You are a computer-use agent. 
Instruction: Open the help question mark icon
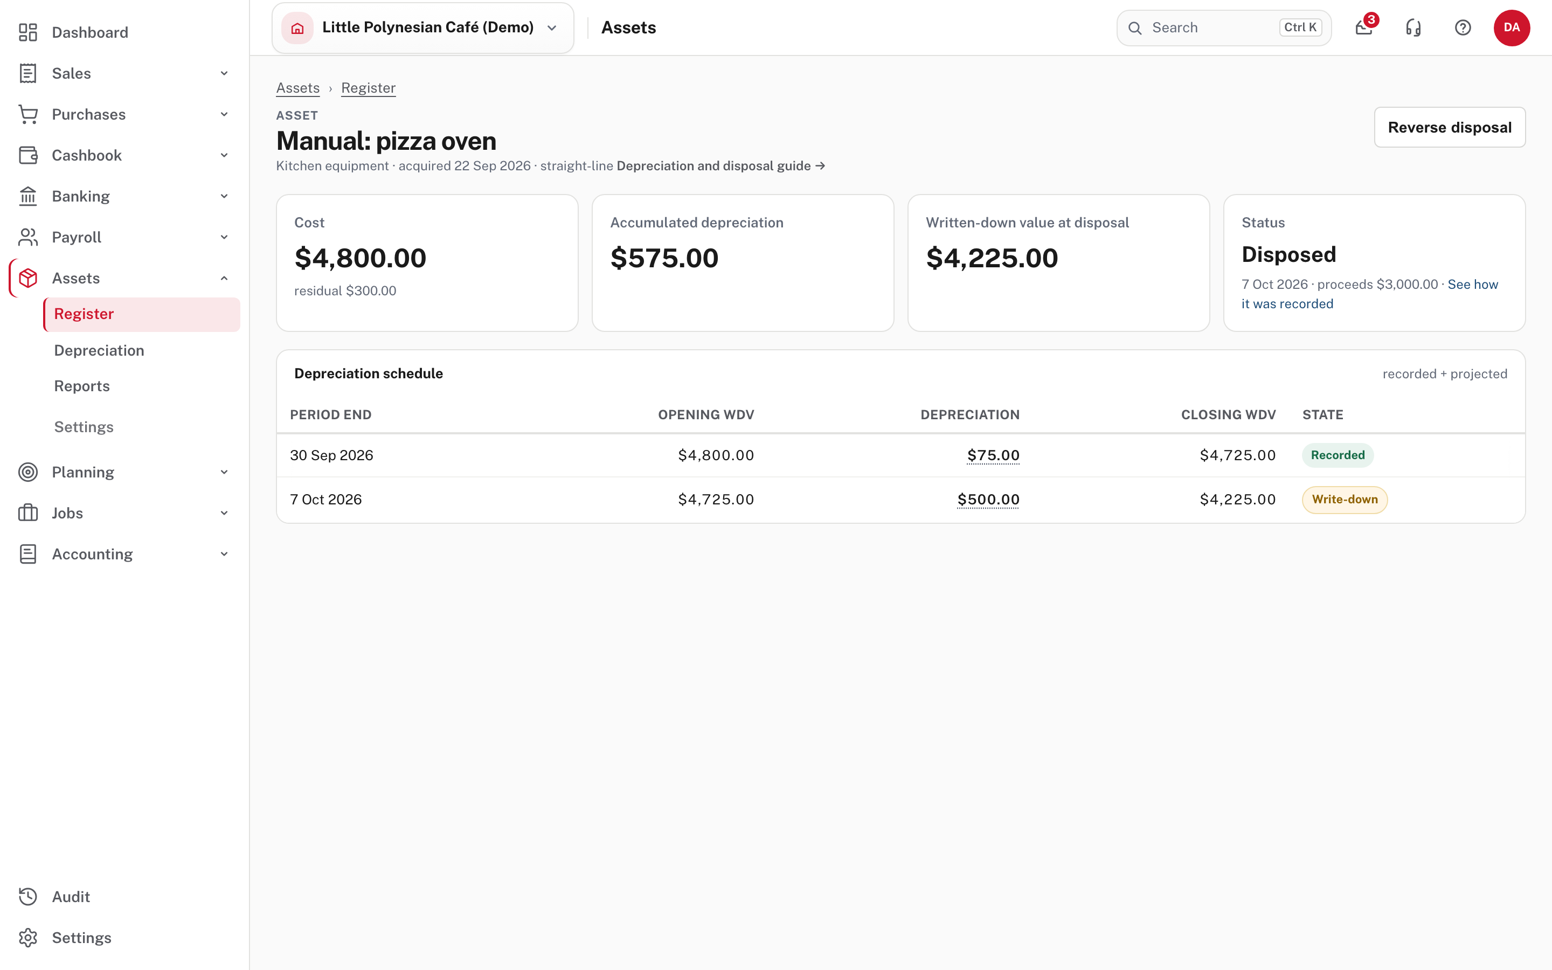click(x=1463, y=27)
